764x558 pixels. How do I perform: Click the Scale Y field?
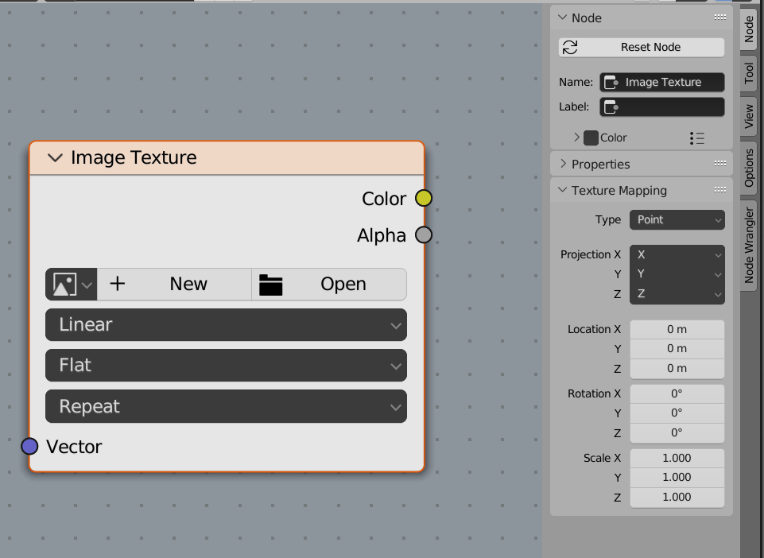point(677,477)
